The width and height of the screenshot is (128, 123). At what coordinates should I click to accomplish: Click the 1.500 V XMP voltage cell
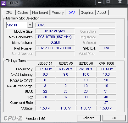[106, 108]
